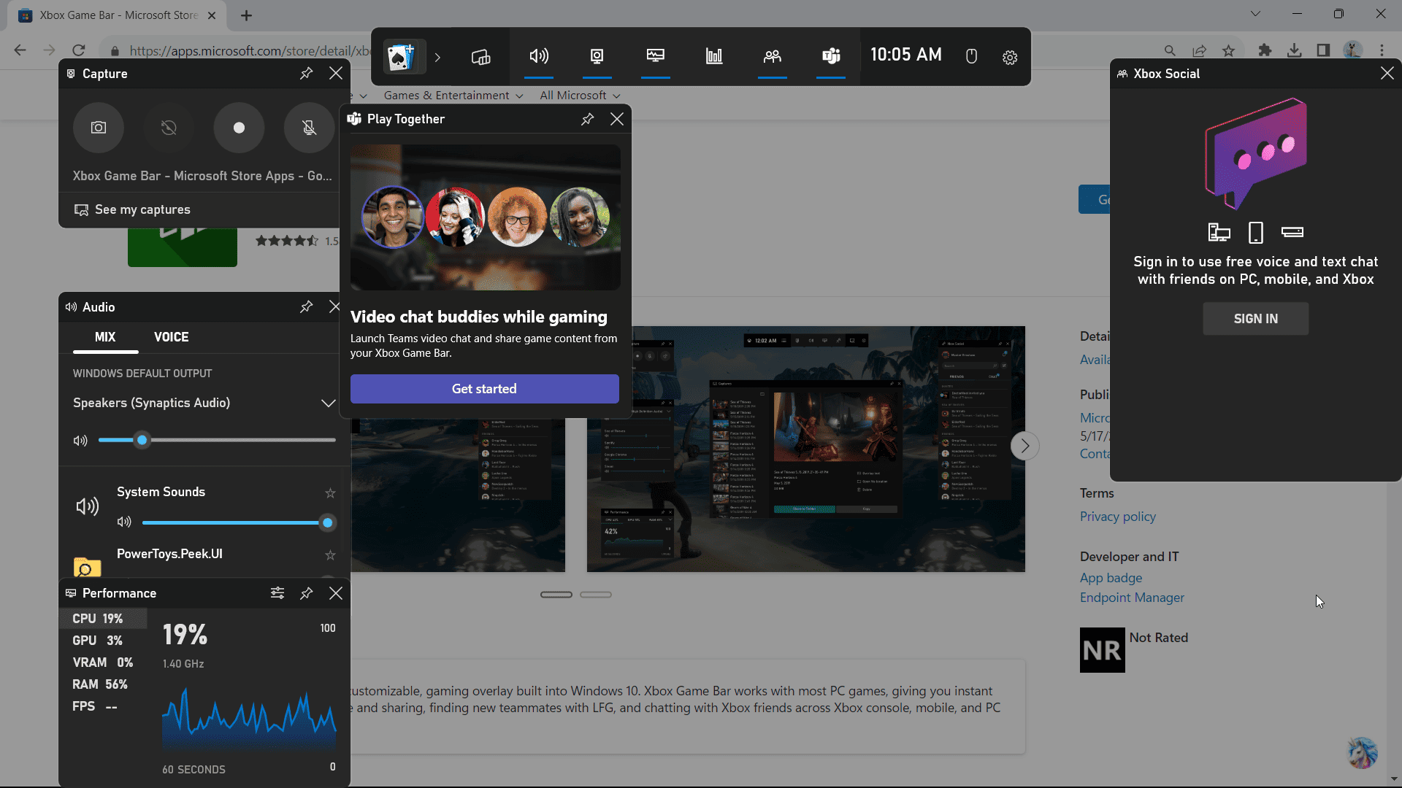This screenshot has height=788, width=1402.
Task: Select the RAM 56% metric
Action: (103, 684)
